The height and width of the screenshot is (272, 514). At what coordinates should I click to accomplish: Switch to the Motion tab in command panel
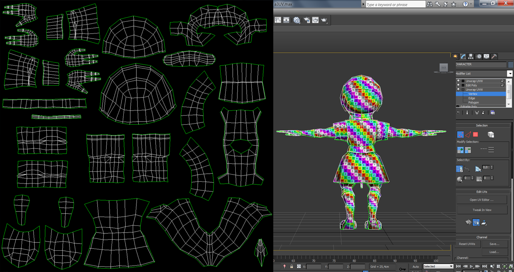tap(479, 56)
